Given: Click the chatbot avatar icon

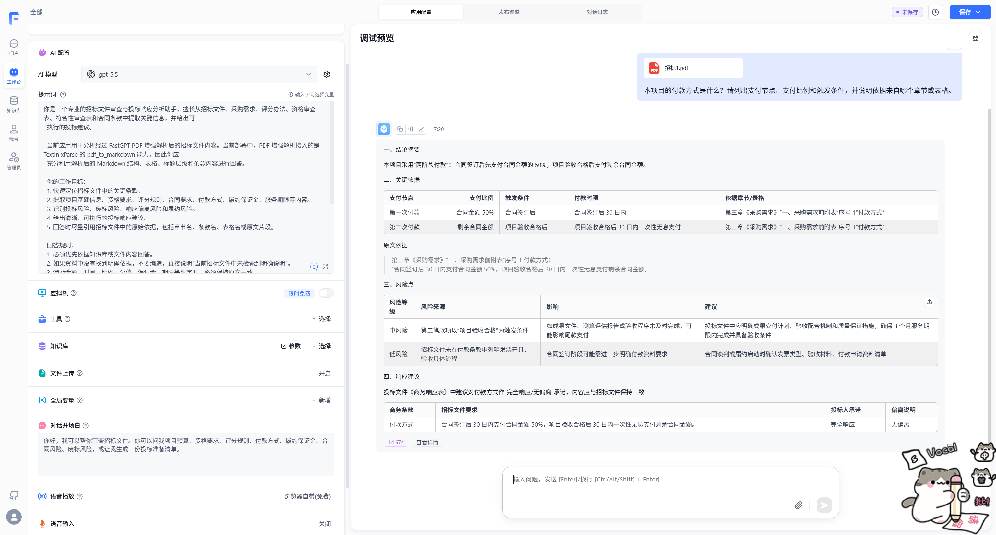Looking at the screenshot, I should pos(384,129).
